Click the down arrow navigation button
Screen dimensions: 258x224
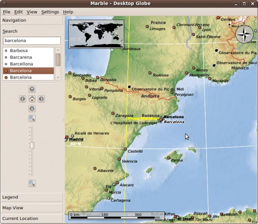click(32, 108)
